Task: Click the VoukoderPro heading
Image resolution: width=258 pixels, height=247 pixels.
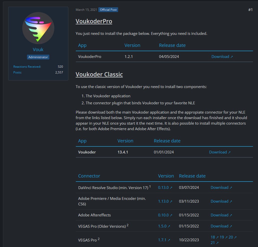Action: 94,21
